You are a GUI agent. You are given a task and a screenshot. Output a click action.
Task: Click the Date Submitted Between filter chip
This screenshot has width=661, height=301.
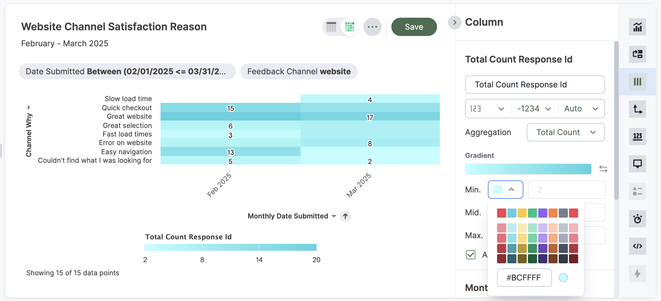[x=127, y=71]
